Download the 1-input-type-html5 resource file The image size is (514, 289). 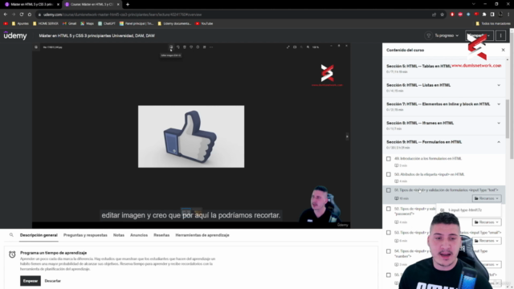point(465,210)
